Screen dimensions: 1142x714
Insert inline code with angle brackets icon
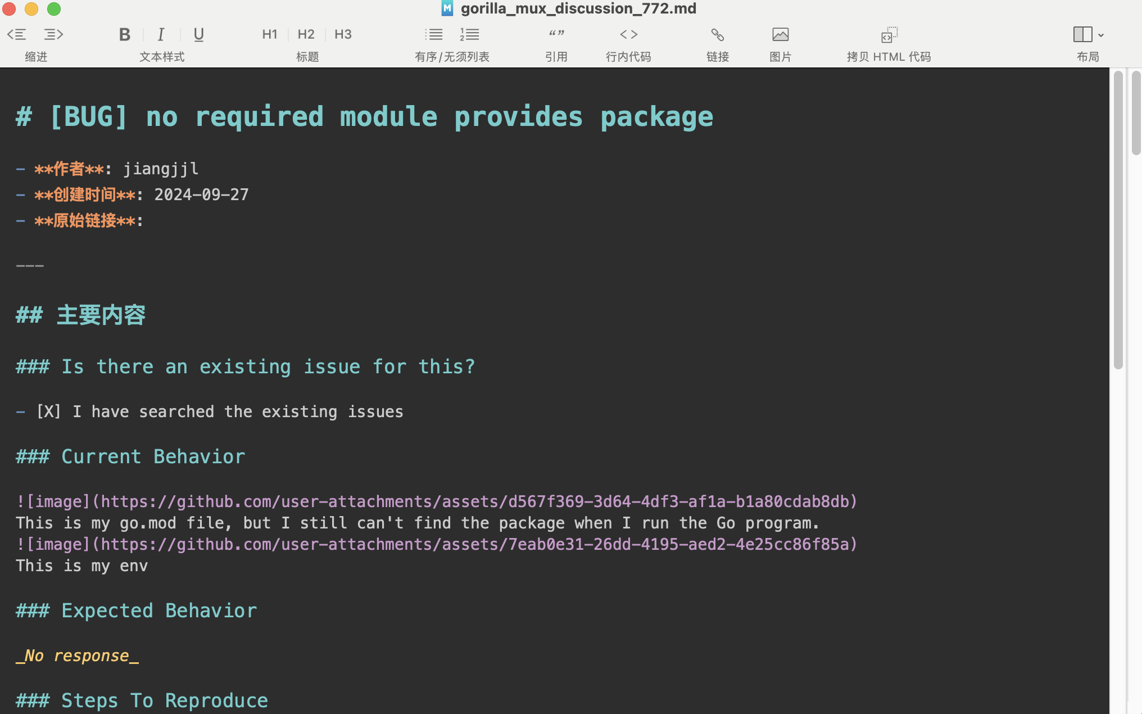628,35
